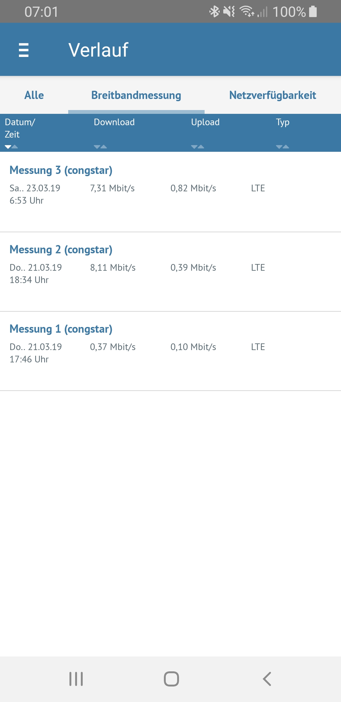Open Messung 2 (congstar) details
The height and width of the screenshot is (702, 341).
61,250
